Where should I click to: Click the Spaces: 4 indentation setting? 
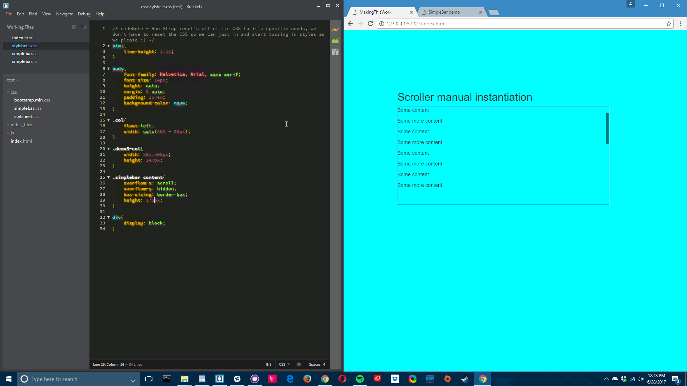317,364
